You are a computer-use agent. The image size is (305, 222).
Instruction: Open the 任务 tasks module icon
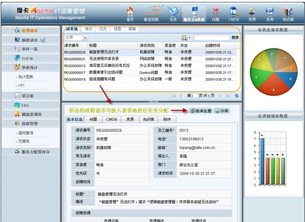pyautogui.click(x=173, y=14)
